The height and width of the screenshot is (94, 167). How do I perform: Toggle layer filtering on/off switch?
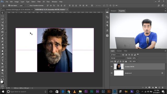[x=138, y=55]
